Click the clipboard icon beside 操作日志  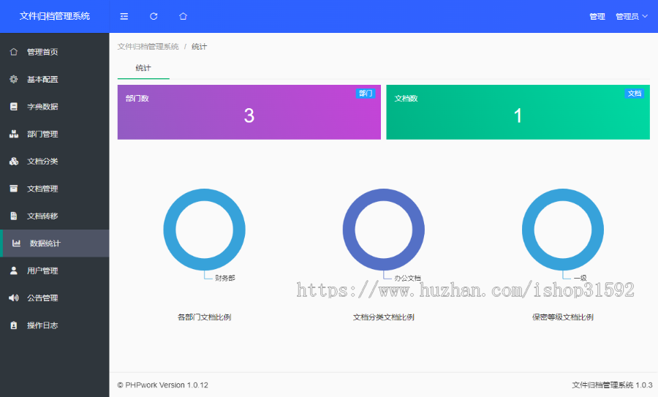coord(13,325)
